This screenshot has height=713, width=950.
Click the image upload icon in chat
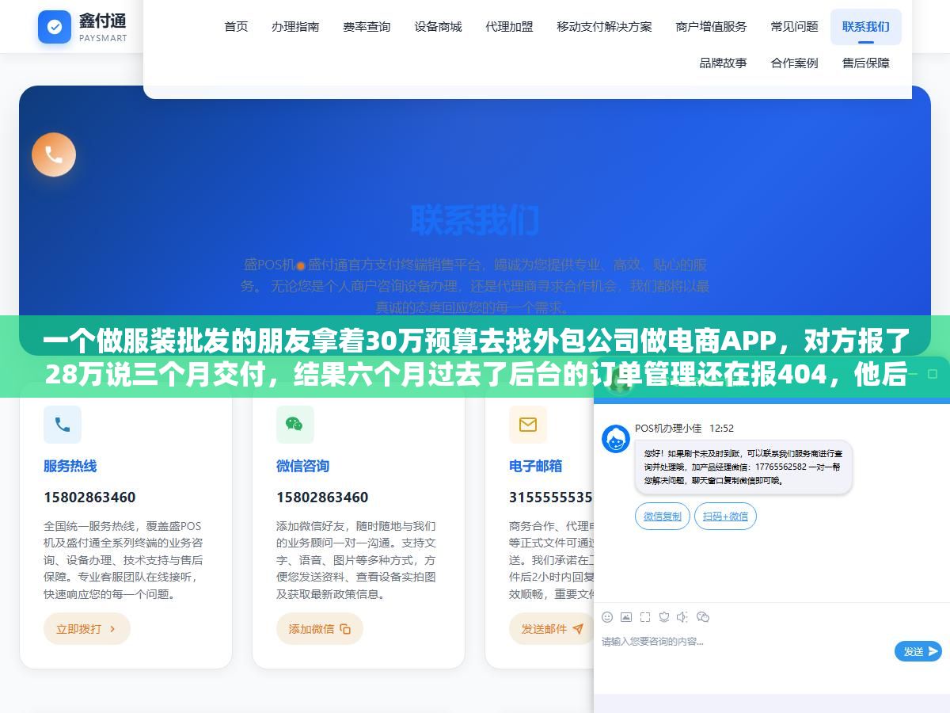[626, 617]
